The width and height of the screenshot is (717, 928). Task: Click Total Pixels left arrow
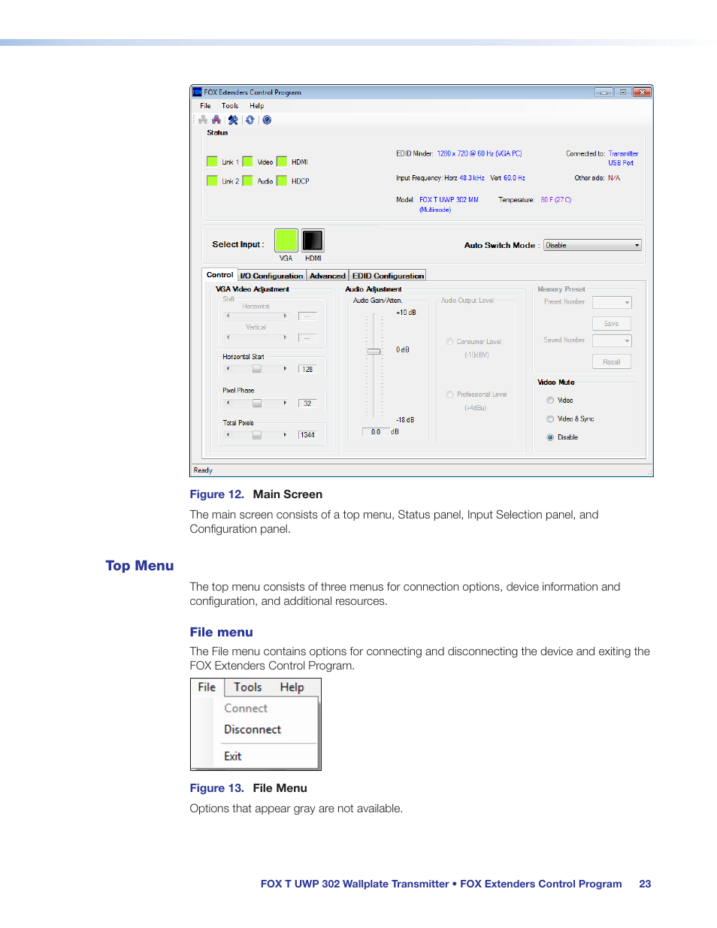click(x=228, y=435)
